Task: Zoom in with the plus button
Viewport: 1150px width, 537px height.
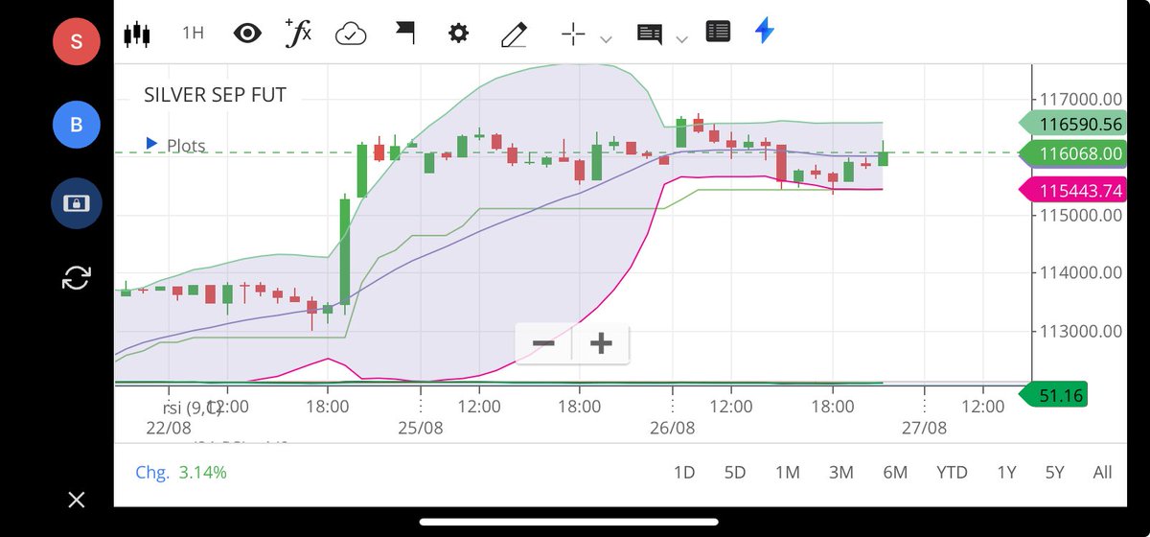Action: pyautogui.click(x=601, y=343)
